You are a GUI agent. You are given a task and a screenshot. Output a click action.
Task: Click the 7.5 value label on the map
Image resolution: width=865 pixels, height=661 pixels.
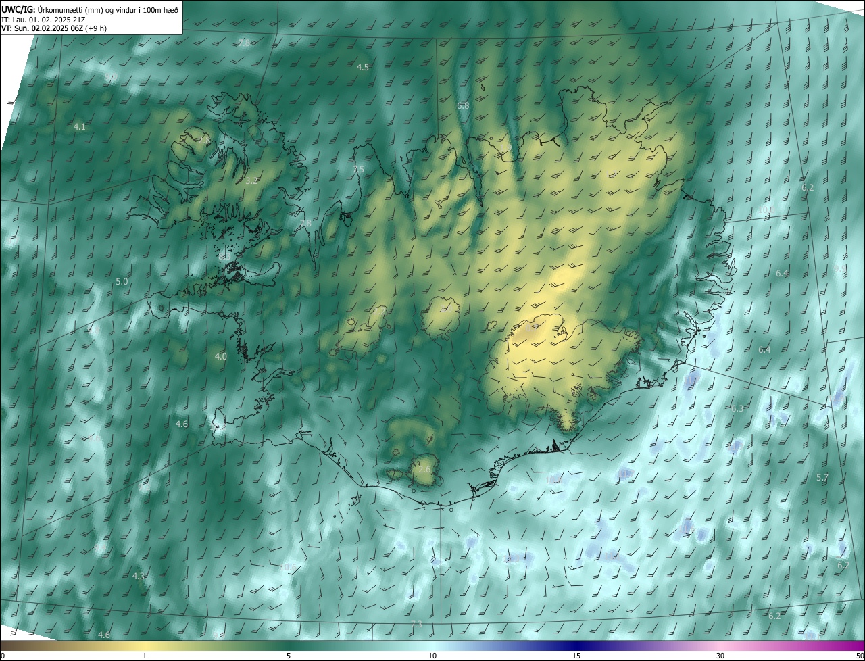click(x=358, y=169)
